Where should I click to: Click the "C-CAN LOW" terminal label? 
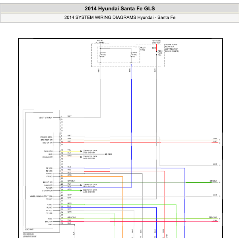click(x=47, y=157)
